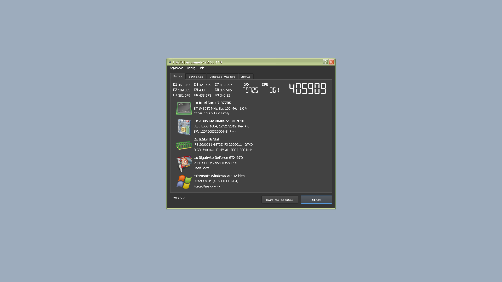
Task: Click the C4 value 421.449
Action: pyautogui.click(x=205, y=85)
